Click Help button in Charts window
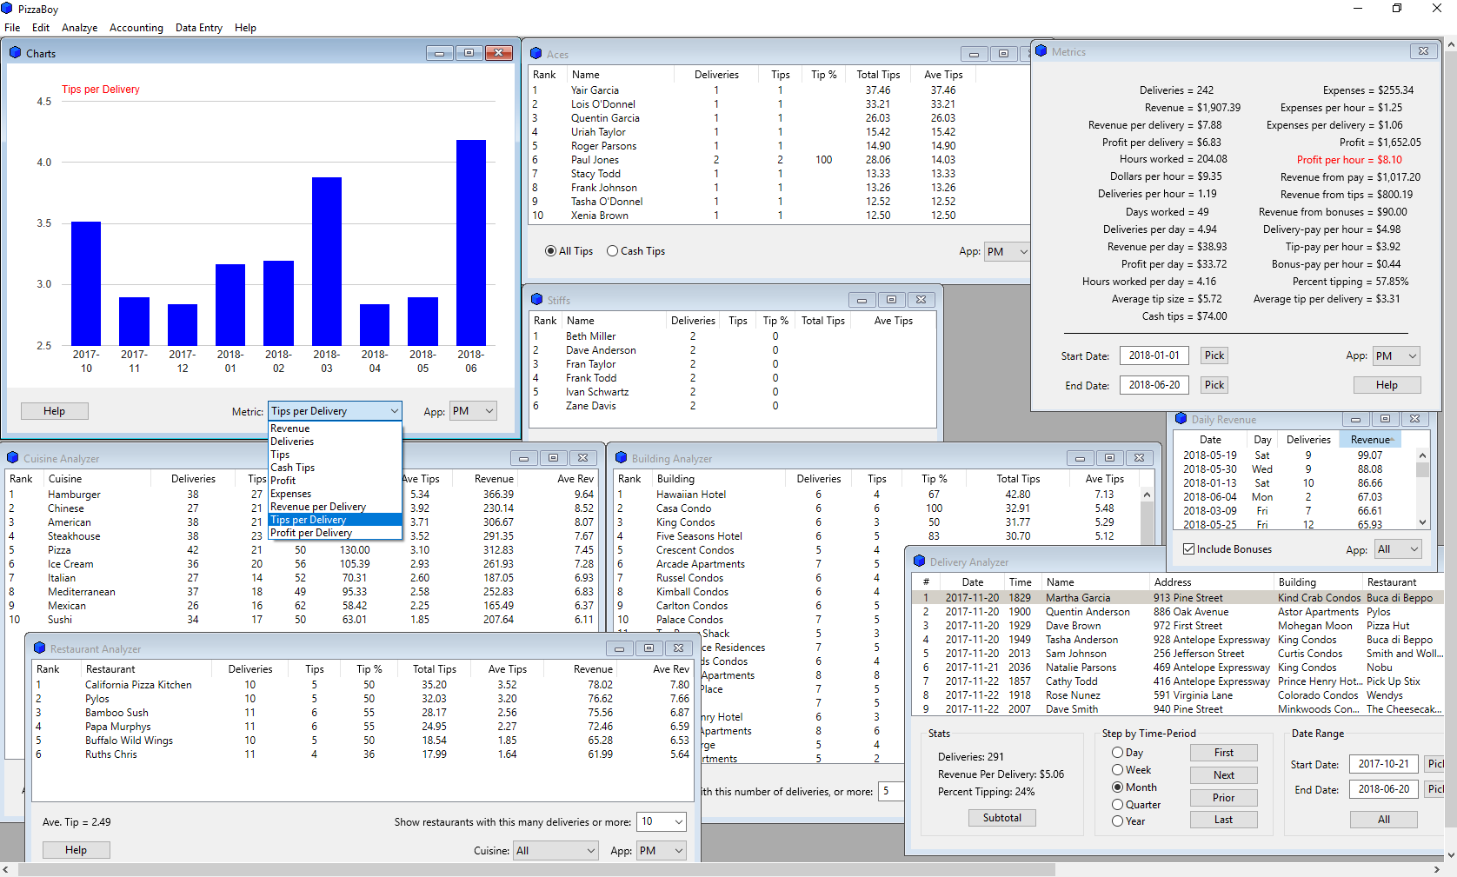 55,411
